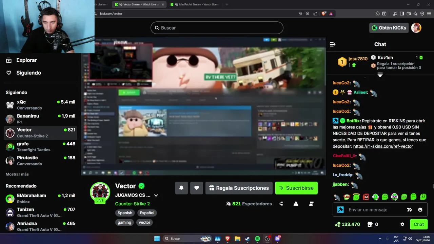Open xQc channel in the sidebar
Screen dimensions: 434x244
point(41,105)
